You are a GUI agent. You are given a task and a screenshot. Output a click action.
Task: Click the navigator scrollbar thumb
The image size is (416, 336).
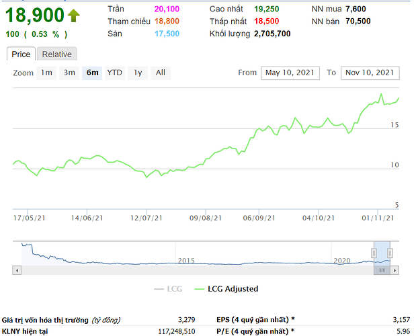[x=382, y=270]
